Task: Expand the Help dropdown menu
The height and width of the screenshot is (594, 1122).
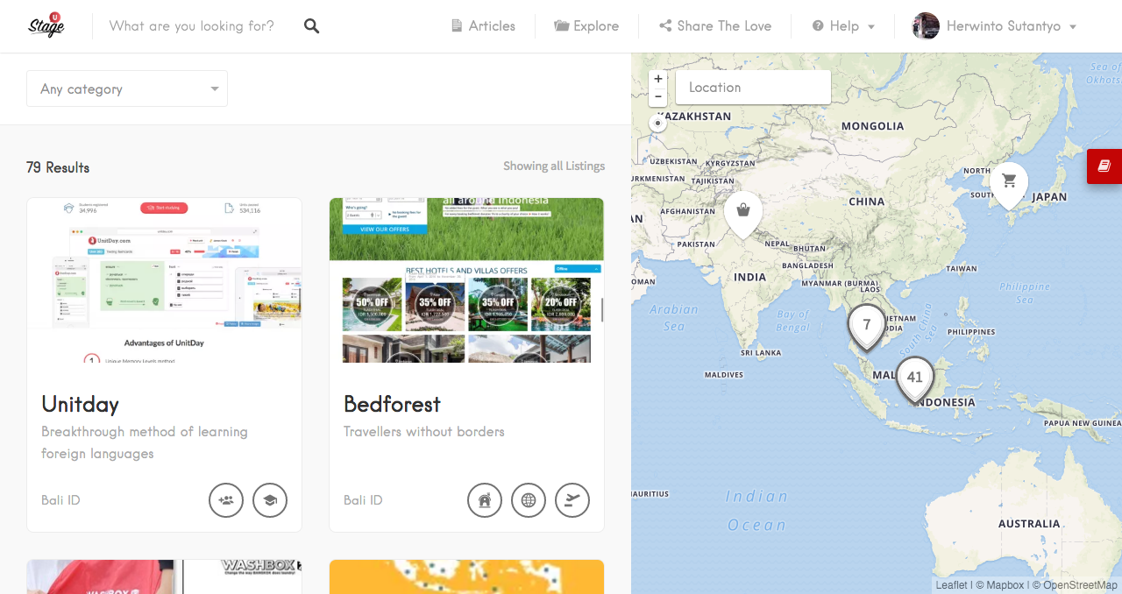Action: coord(843,26)
